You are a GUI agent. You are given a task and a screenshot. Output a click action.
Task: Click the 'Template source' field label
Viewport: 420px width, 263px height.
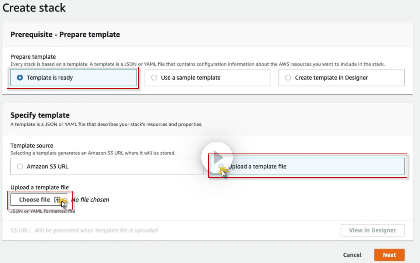(32, 146)
